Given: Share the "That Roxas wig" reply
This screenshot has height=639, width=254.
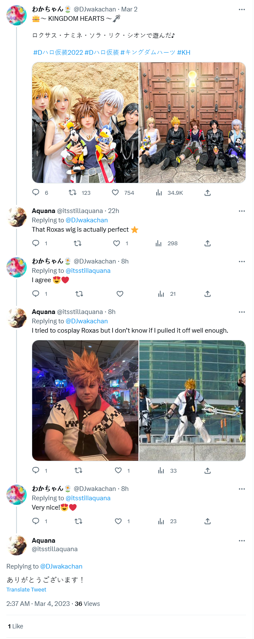Looking at the screenshot, I should (207, 243).
